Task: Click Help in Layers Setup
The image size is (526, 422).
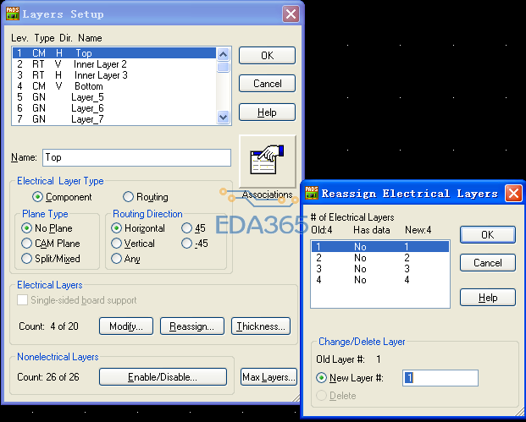Action: (267, 112)
